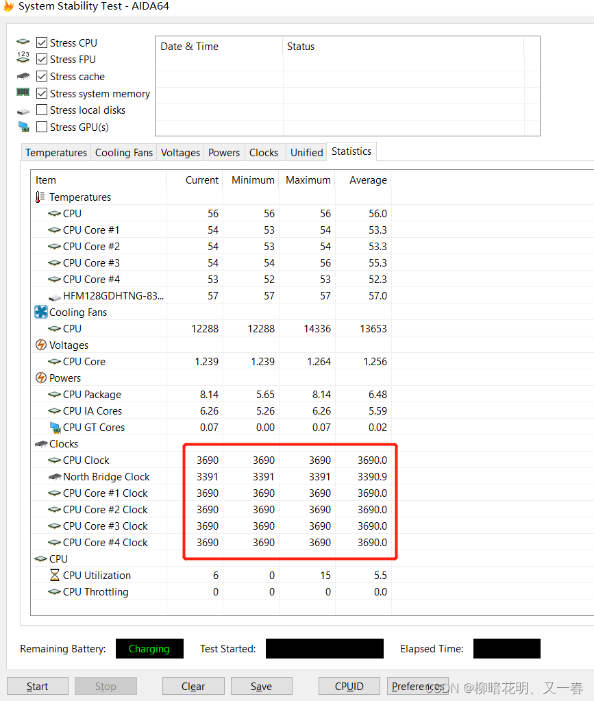This screenshot has width=594, height=701.
Task: Click the chip icon beside CPU Core #4 Clock
Action: [x=55, y=542]
